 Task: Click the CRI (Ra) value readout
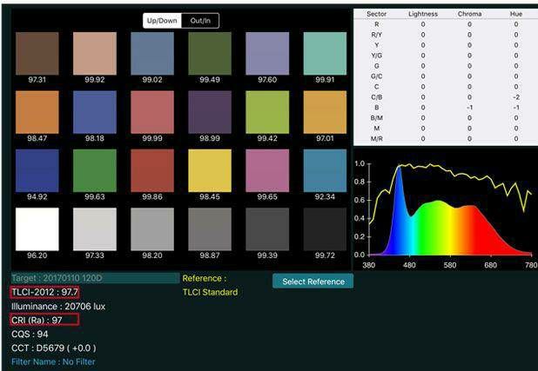tap(44, 320)
